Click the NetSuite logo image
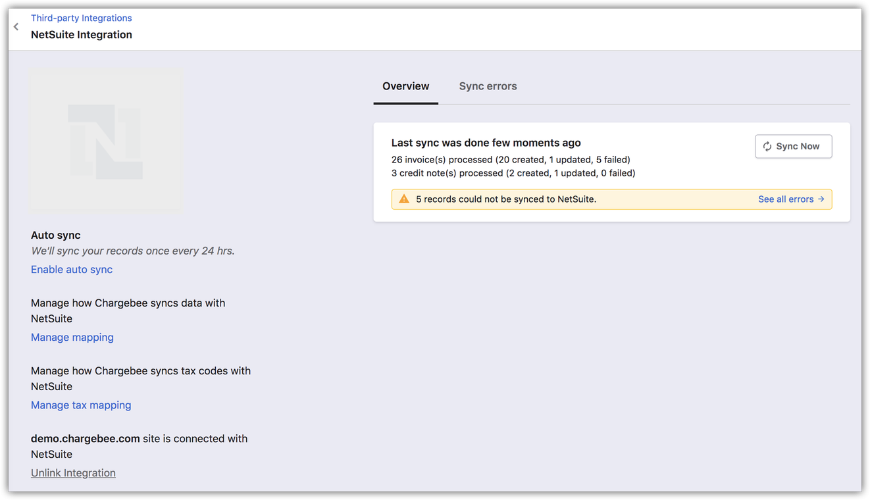The image size is (870, 500). 106,141
